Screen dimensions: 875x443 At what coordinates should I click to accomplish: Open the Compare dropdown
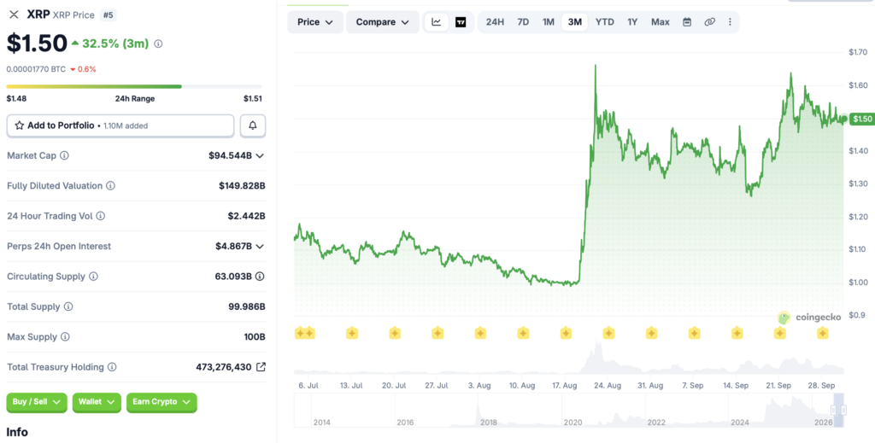point(382,22)
